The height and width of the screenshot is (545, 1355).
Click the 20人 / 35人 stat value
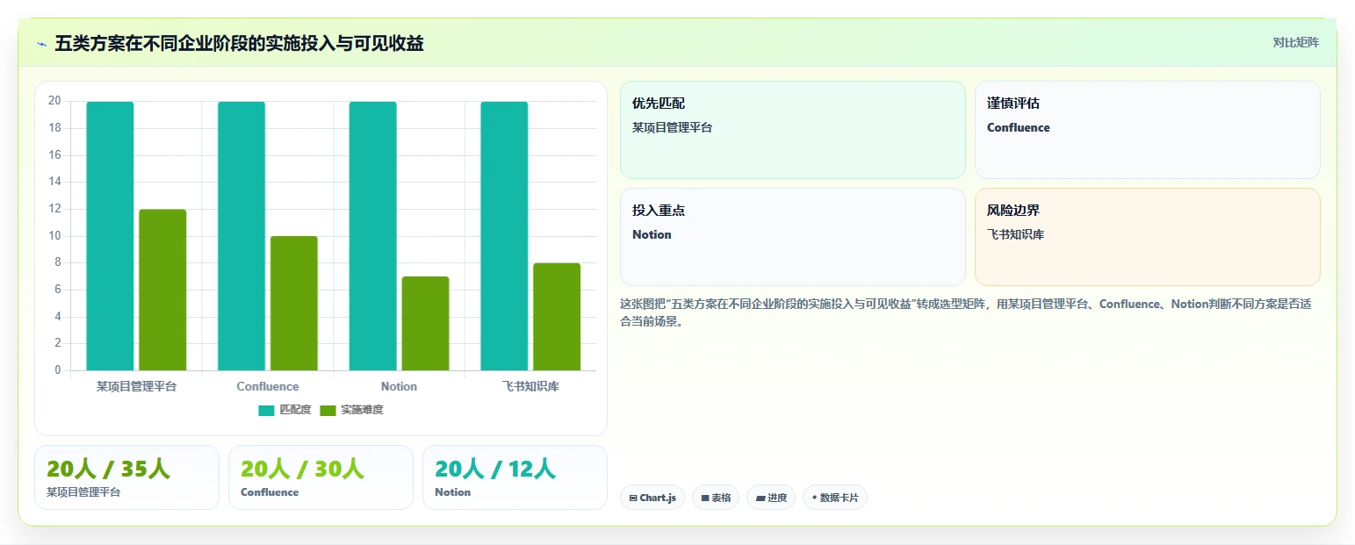pyautogui.click(x=108, y=470)
